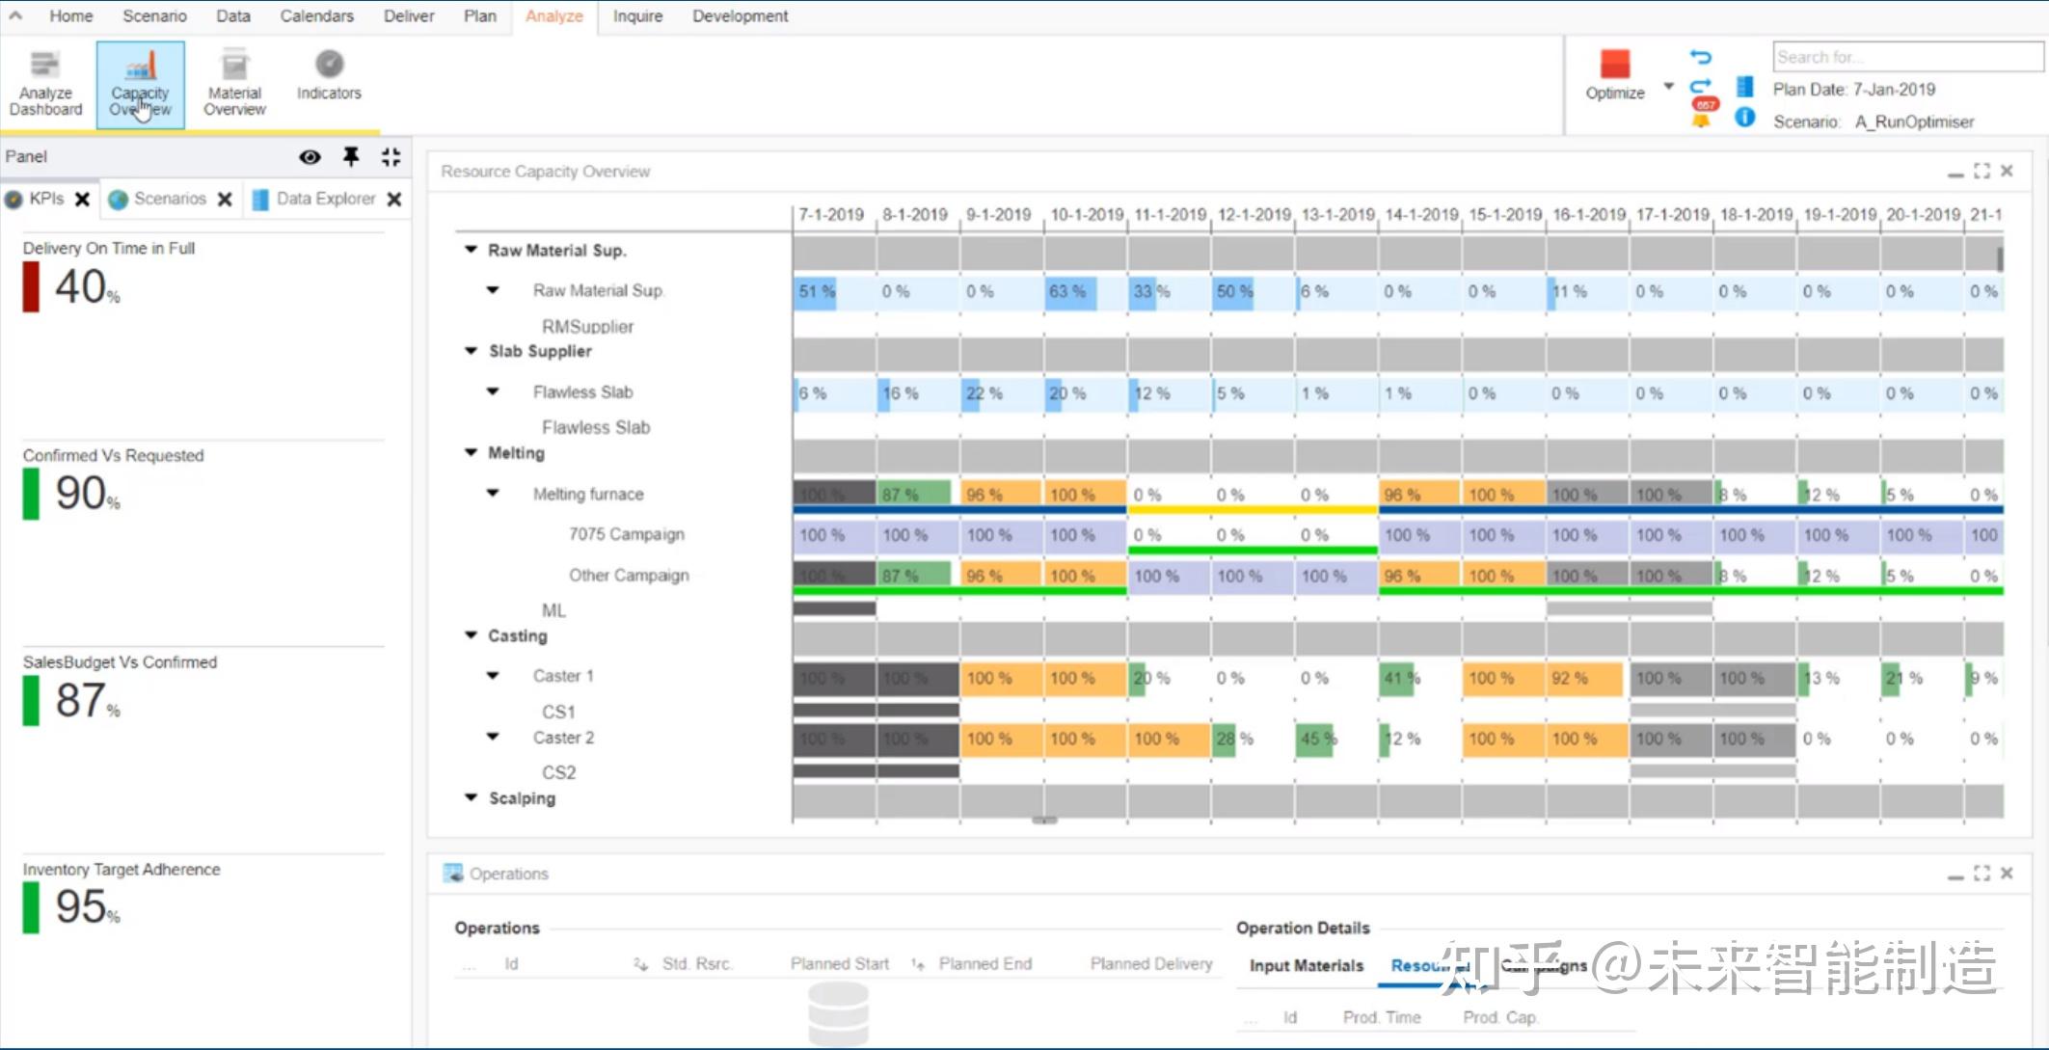Click into the Search for field
Image resolution: width=2049 pixels, height=1050 pixels.
pyautogui.click(x=1905, y=57)
